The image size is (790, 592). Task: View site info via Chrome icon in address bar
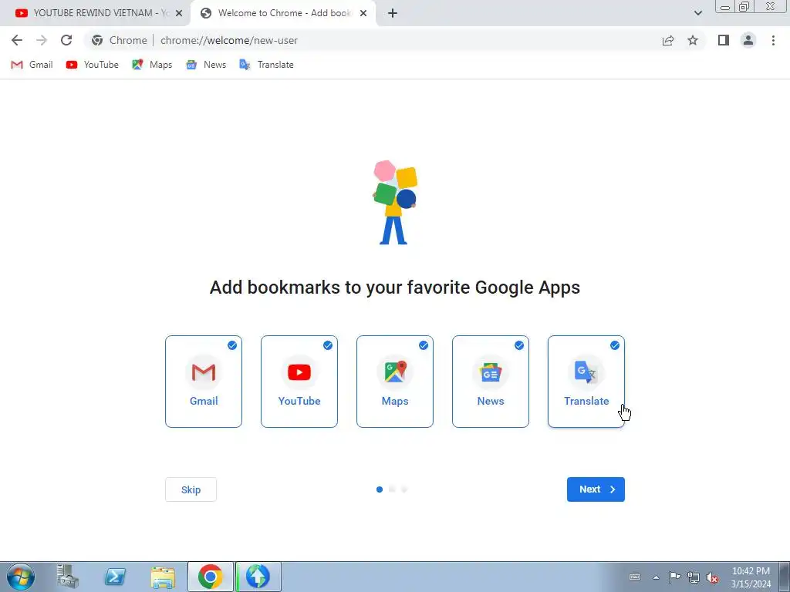tap(97, 40)
